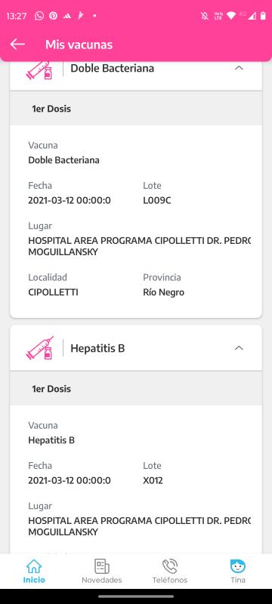Tap the Hepatitis B syringe icon
Image resolution: width=272 pixels, height=604 pixels.
[x=39, y=348]
